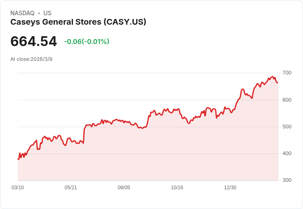Click the Caseys General Stores (CASY.US) title

(x=78, y=22)
